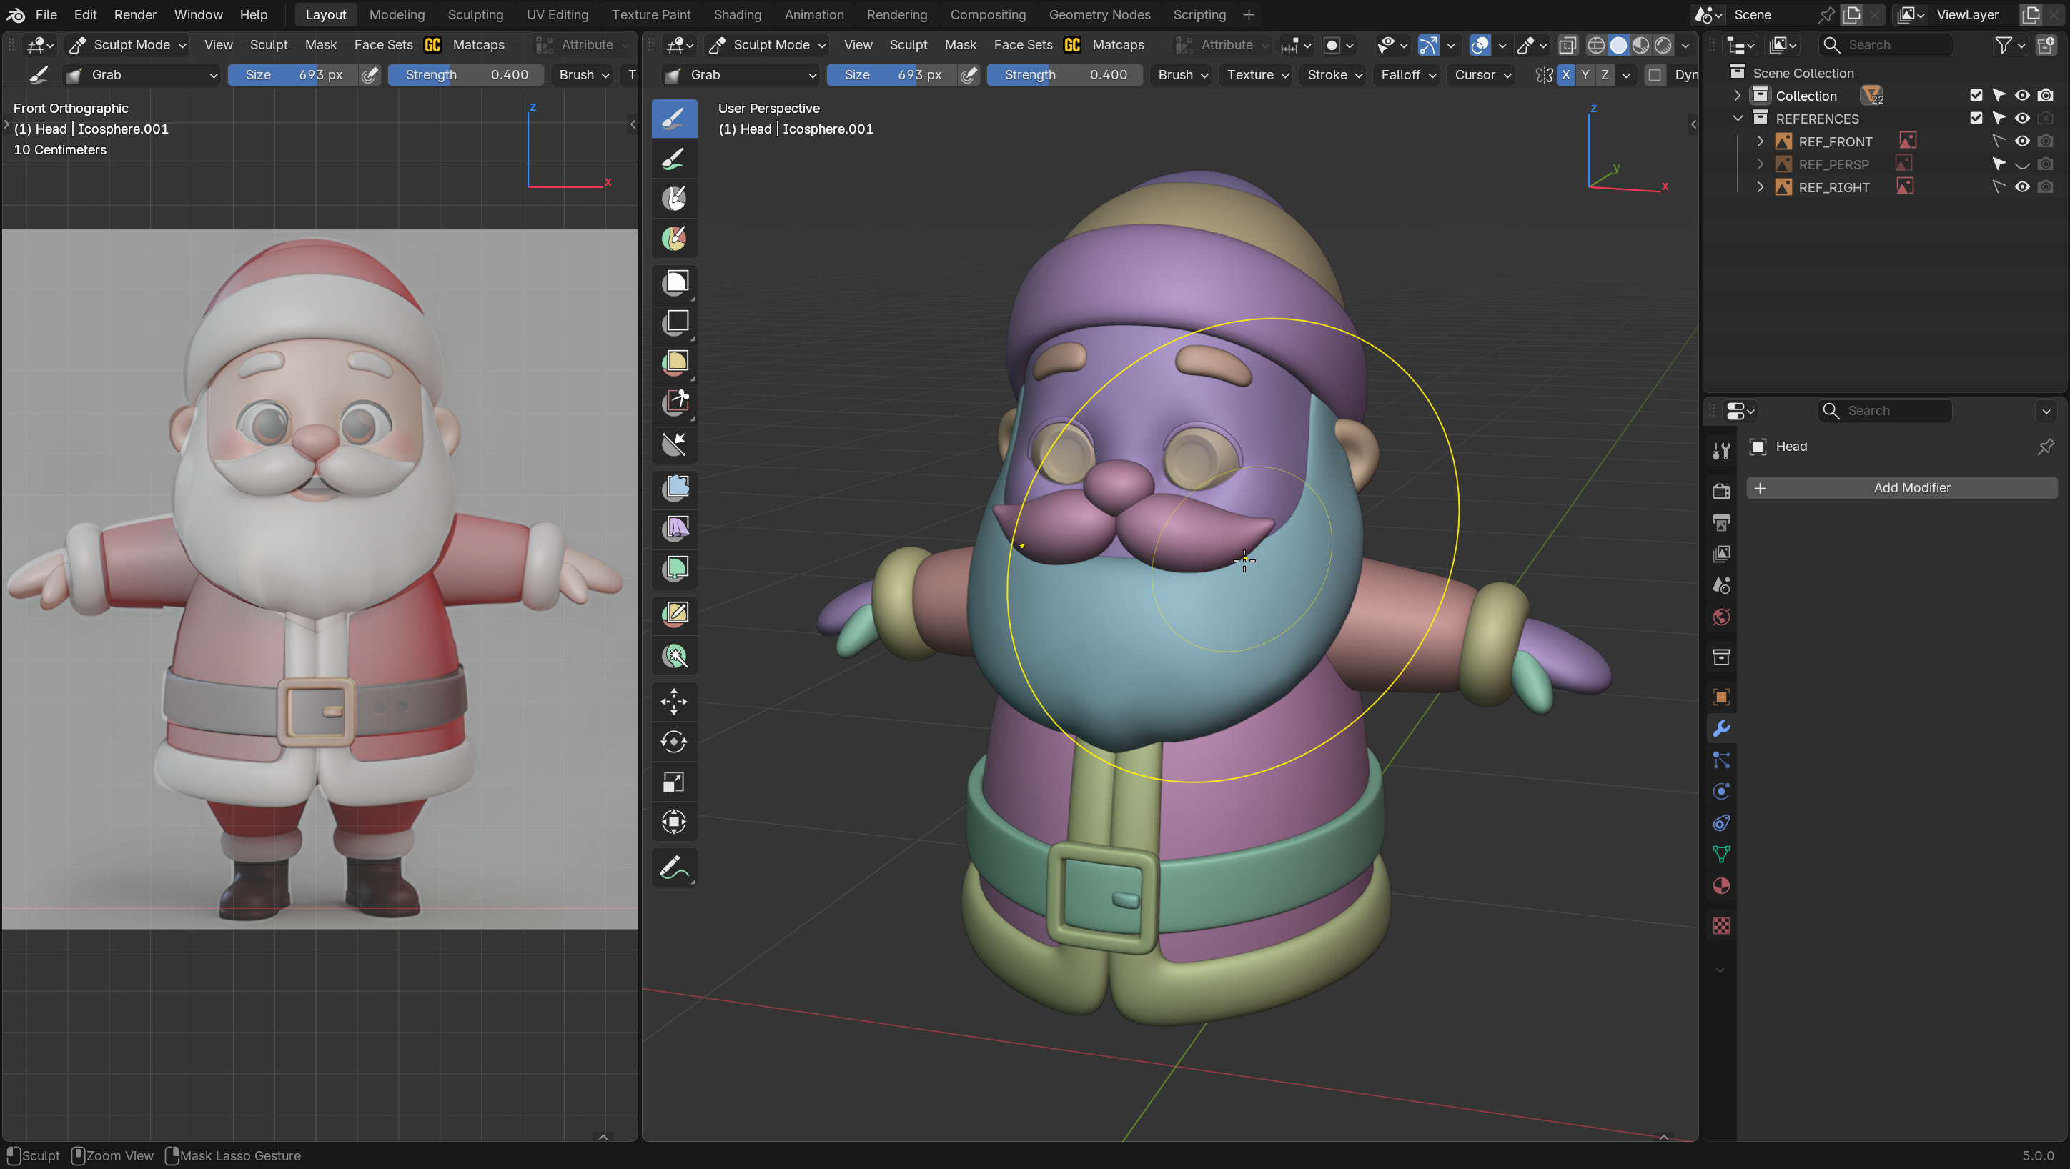Select the Annotate pencil tool
Screen dimensions: 2070x1169
pos(673,867)
